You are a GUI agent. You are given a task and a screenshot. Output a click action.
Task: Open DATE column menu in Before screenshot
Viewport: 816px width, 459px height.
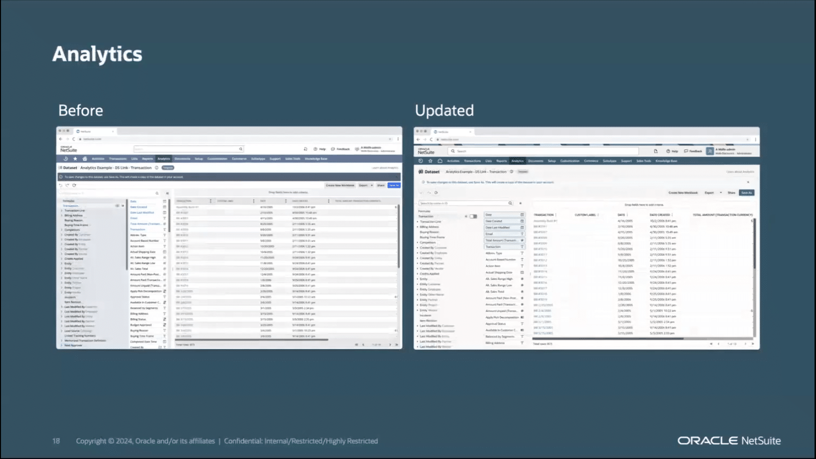coord(286,201)
